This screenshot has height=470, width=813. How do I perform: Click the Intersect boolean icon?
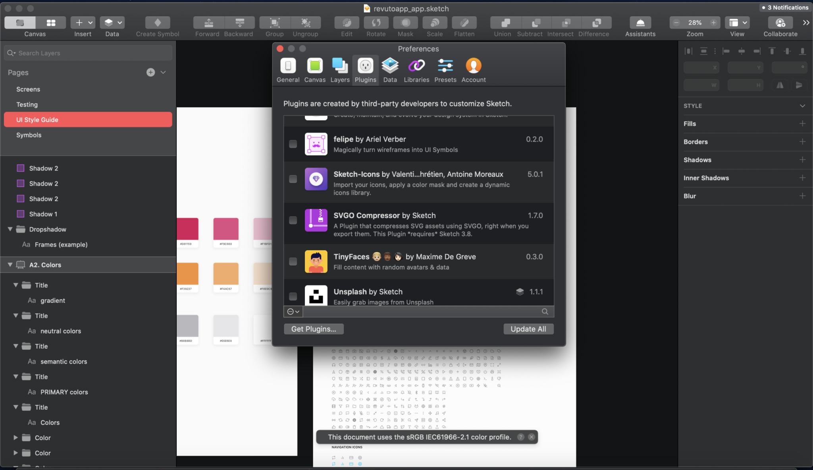point(566,23)
